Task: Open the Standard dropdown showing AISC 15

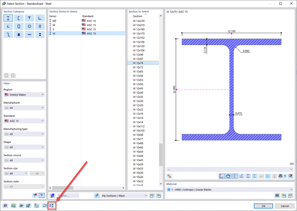Action: (24, 121)
